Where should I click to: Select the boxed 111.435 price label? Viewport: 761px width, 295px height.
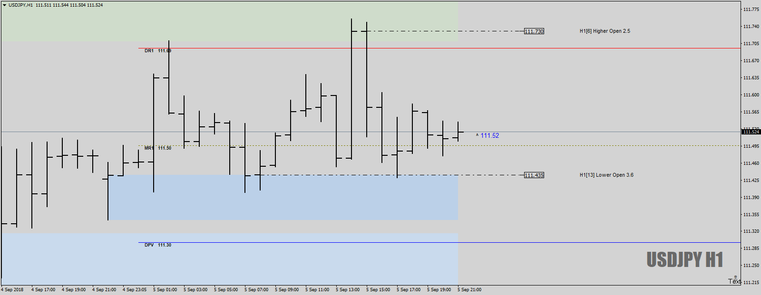click(534, 175)
